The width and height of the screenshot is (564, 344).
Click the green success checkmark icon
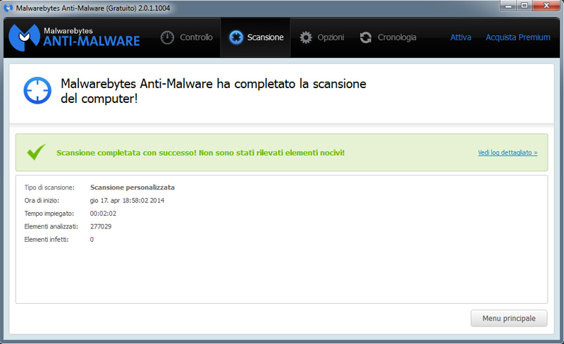point(37,152)
